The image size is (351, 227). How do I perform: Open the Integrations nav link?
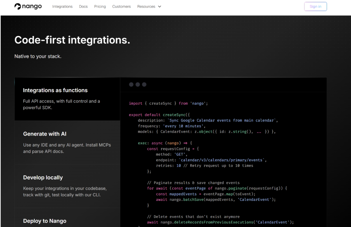pyautogui.click(x=62, y=6)
